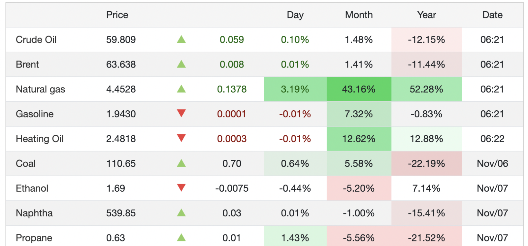Screen dimensions: 528x246
Task: Click Natural gas green up triangle
Action: click(x=181, y=89)
